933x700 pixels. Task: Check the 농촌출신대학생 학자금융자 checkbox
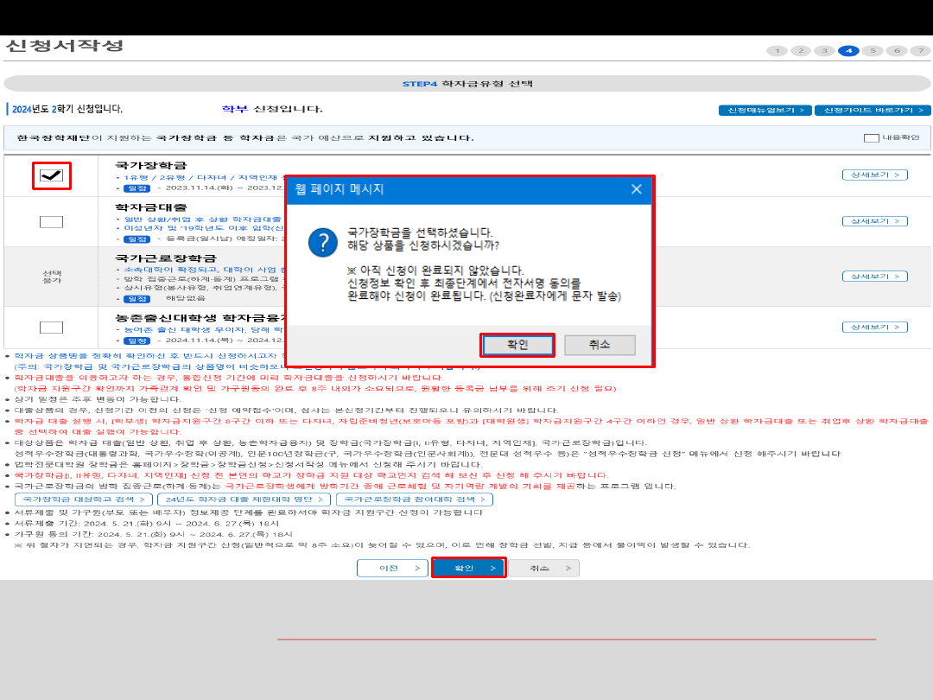pyautogui.click(x=52, y=327)
